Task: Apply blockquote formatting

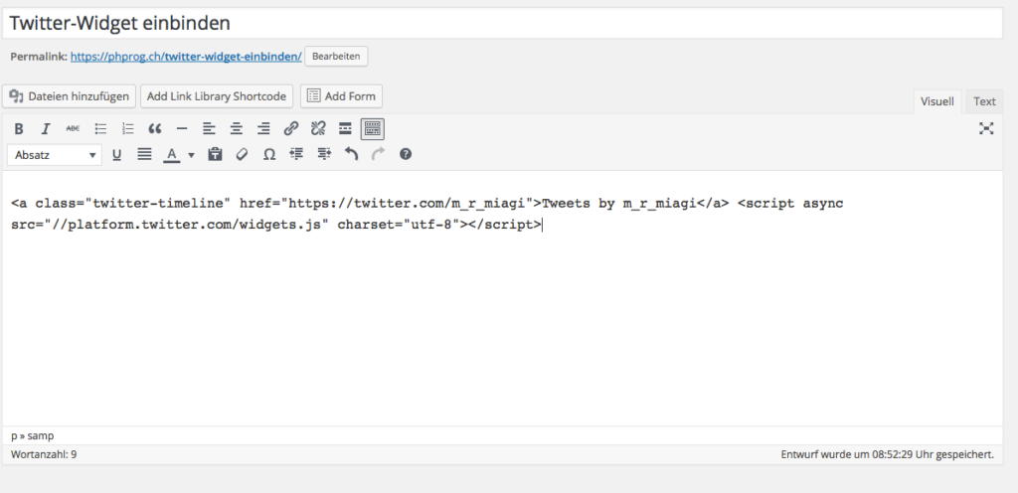Action: tap(154, 129)
